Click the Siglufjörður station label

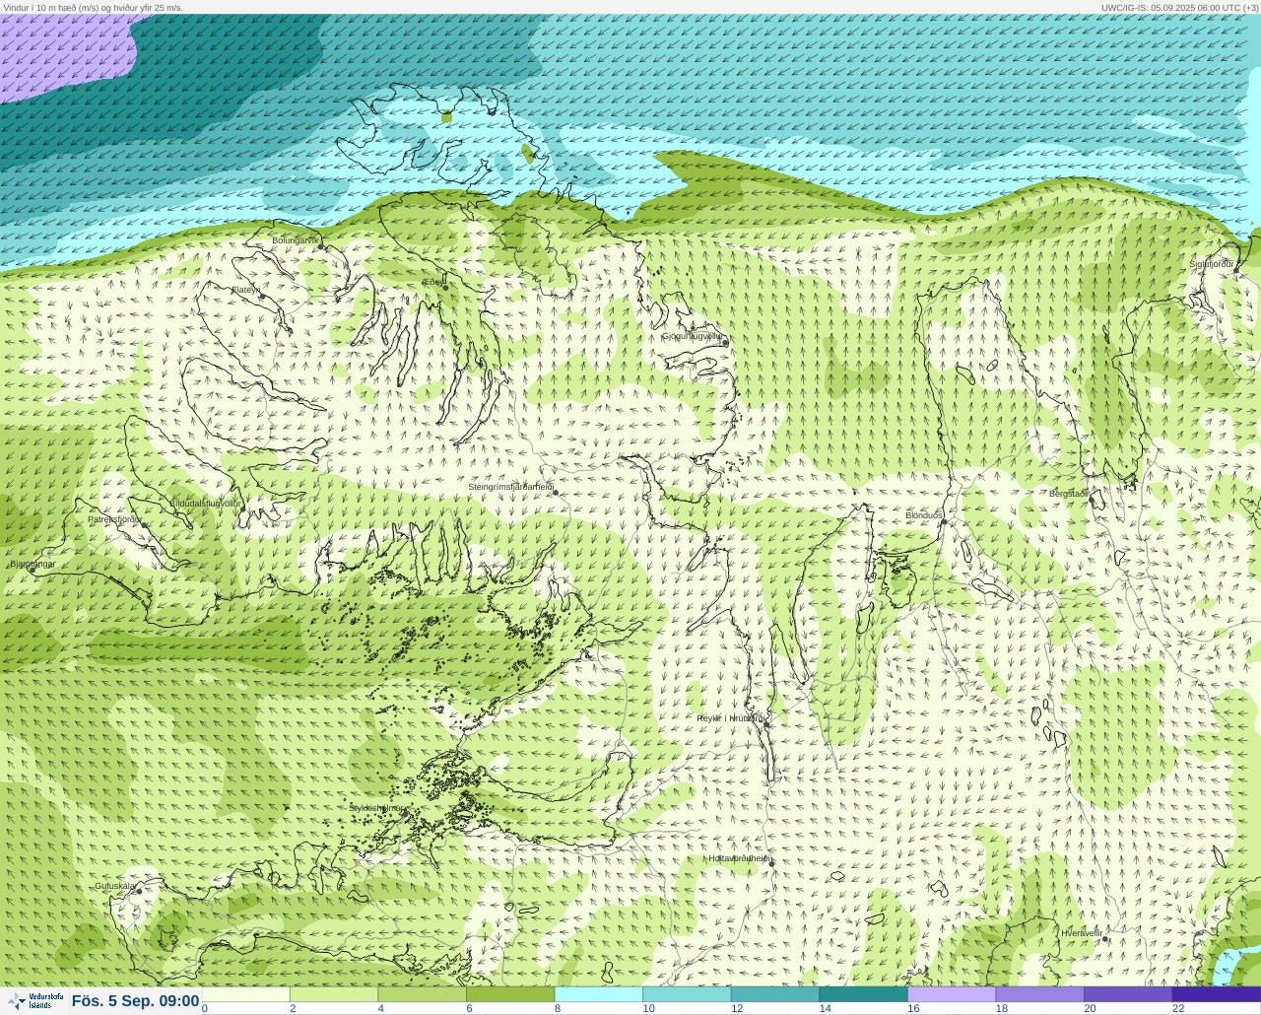click(1212, 264)
